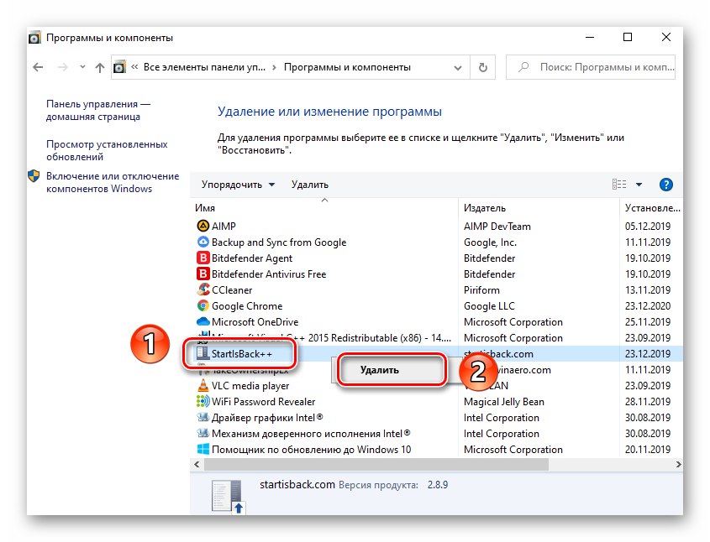710x542 pixels.
Task: Select Google Chrome entry
Action: pos(247,306)
